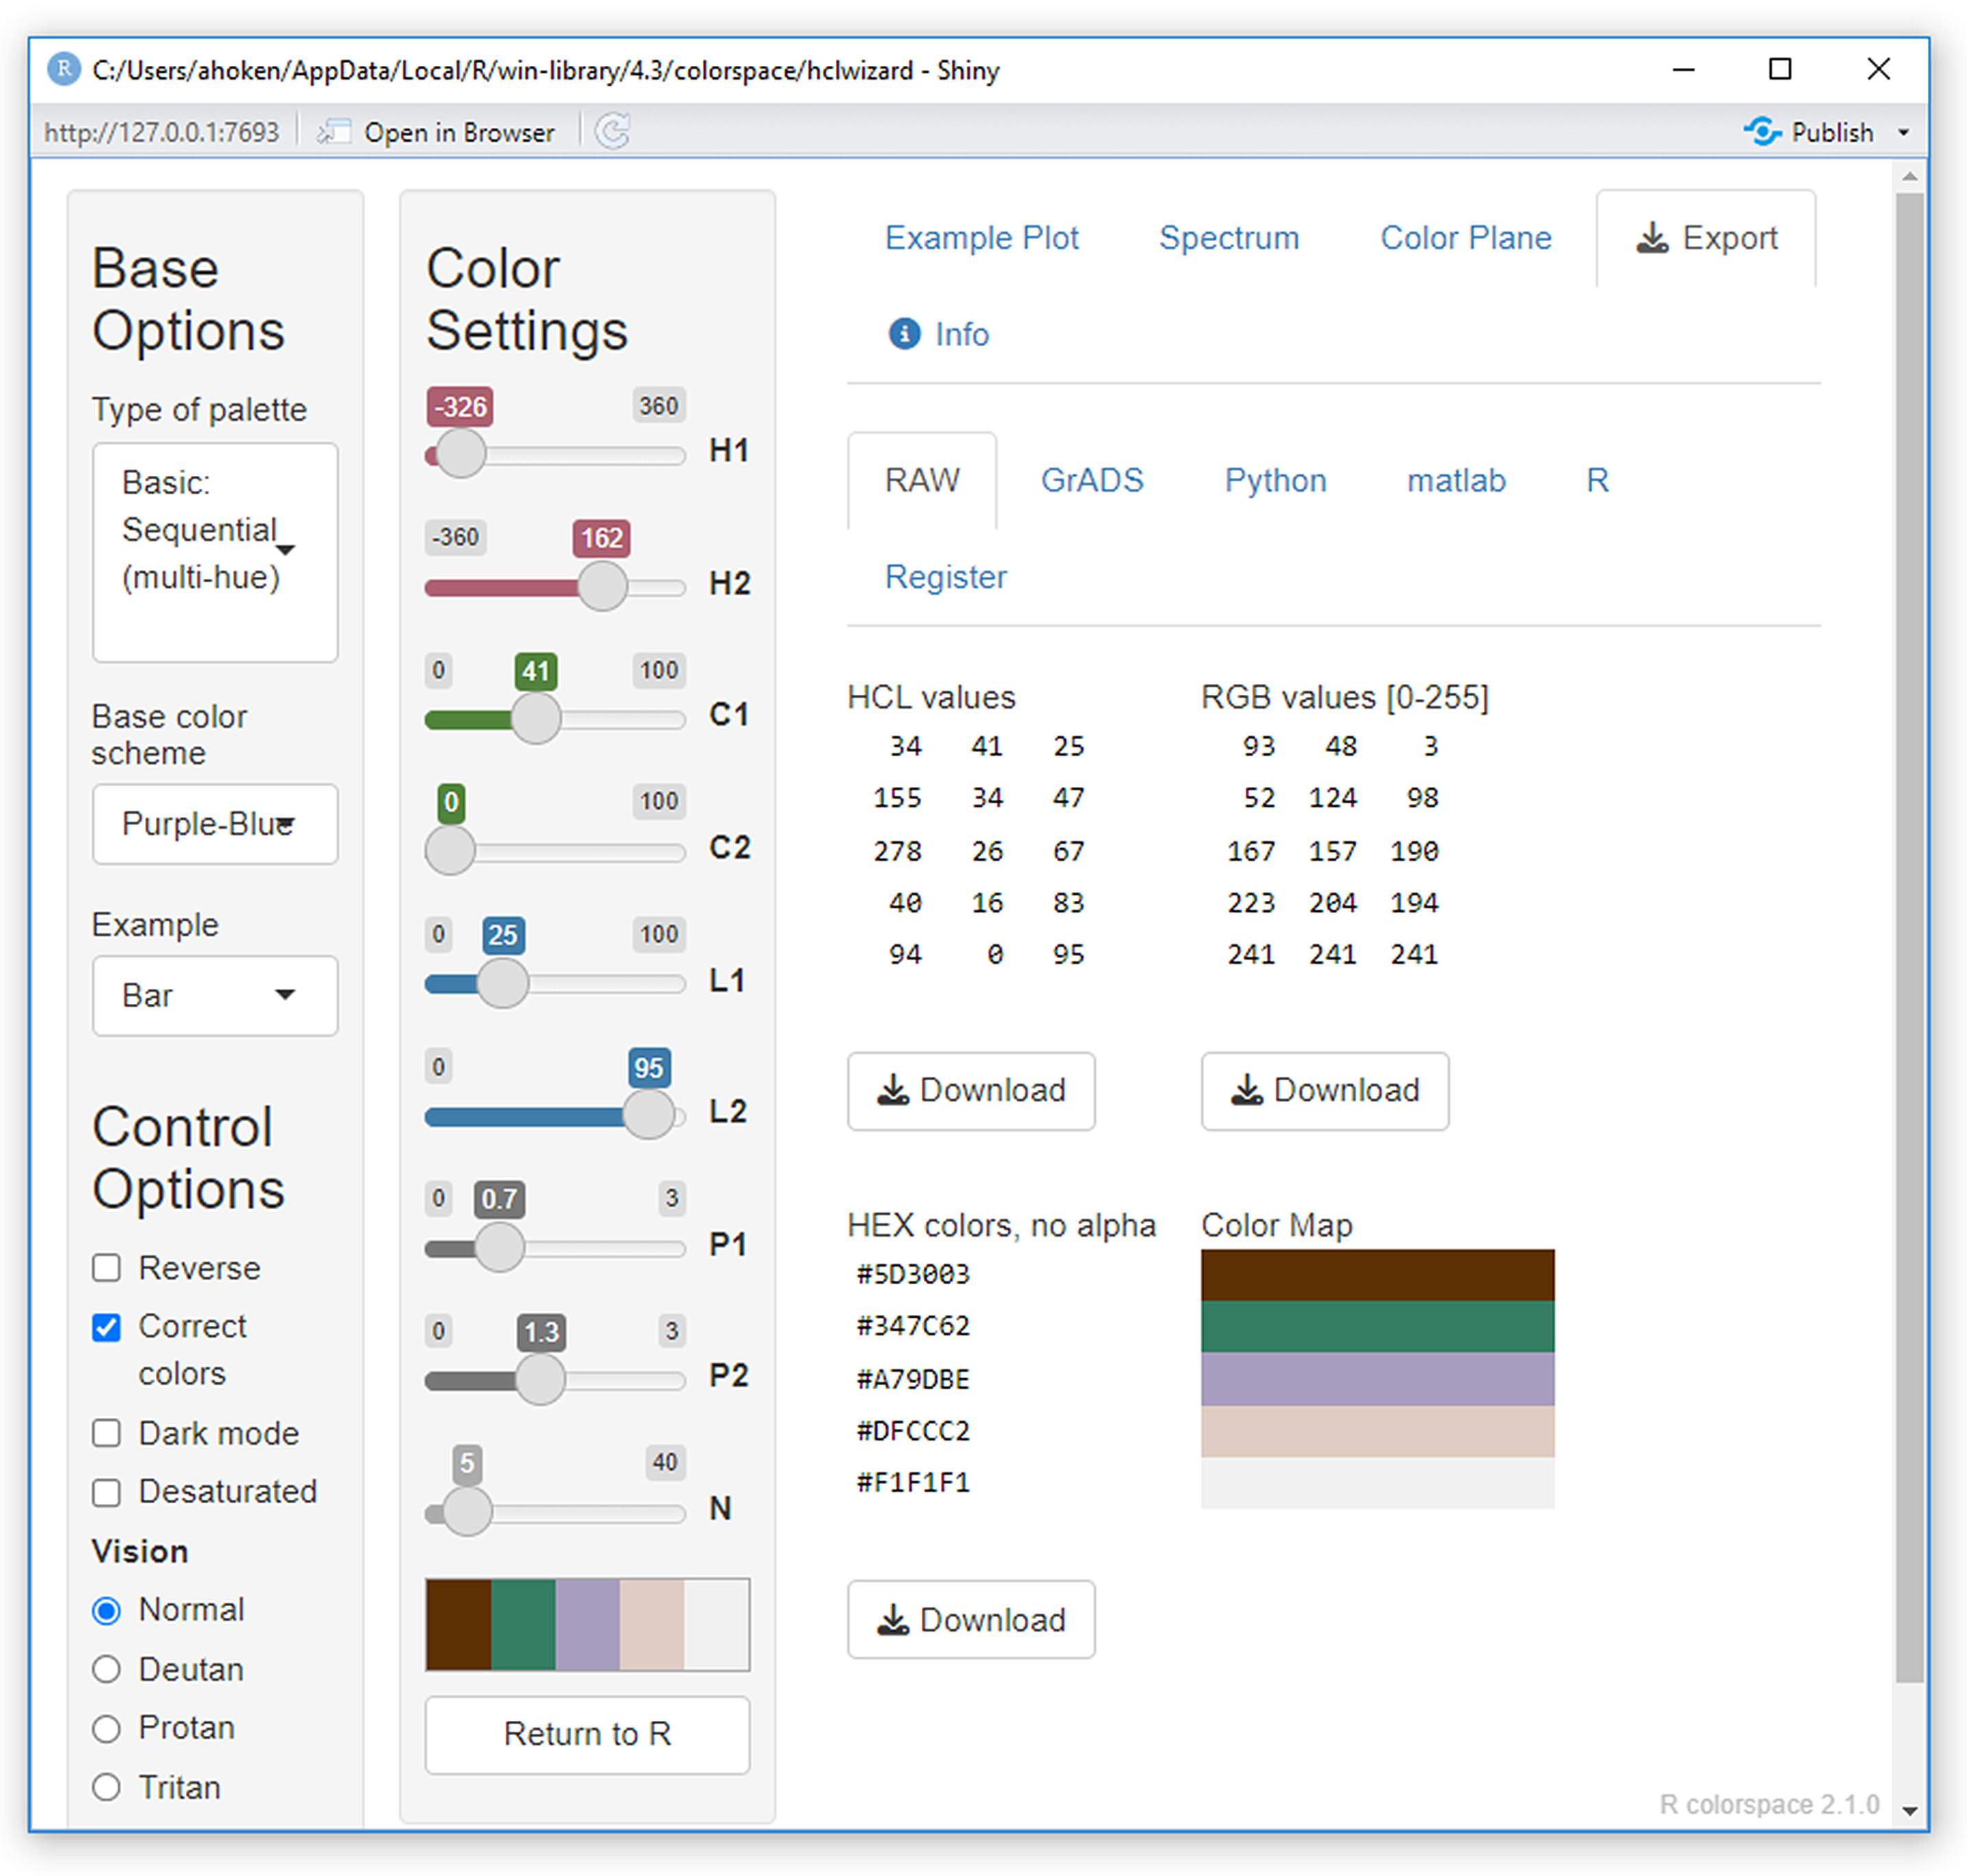Enable the Dark mode checkbox
1967x1876 pixels.
point(106,1433)
